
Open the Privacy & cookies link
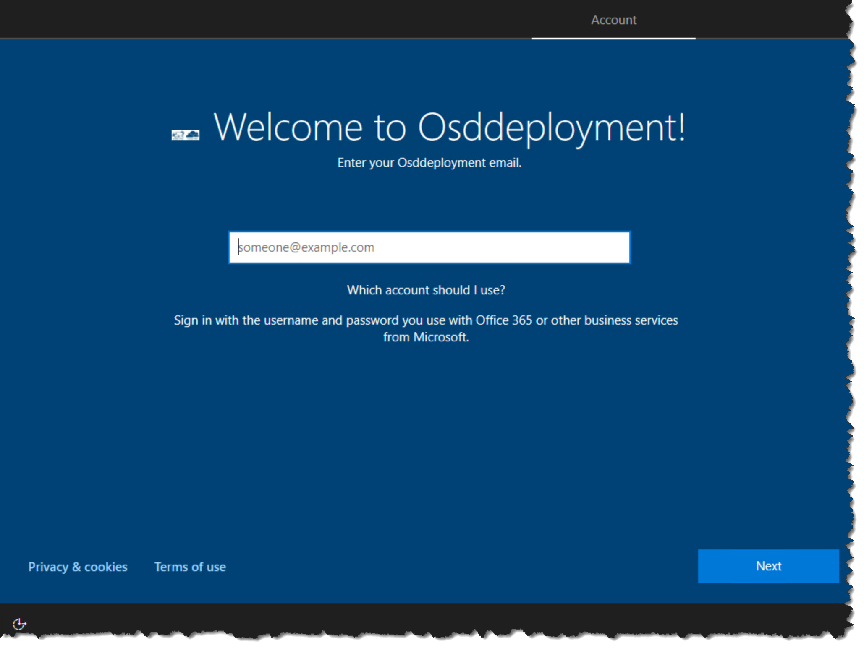[x=78, y=567]
